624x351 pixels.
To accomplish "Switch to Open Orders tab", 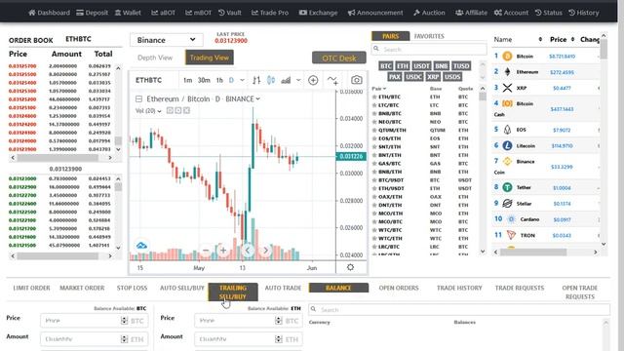I will tap(399, 288).
